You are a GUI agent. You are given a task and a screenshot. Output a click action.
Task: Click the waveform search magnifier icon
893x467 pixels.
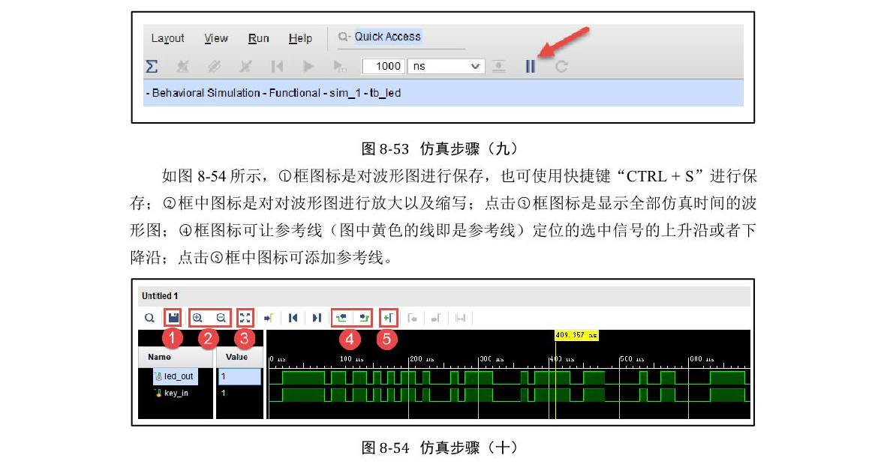[149, 318]
